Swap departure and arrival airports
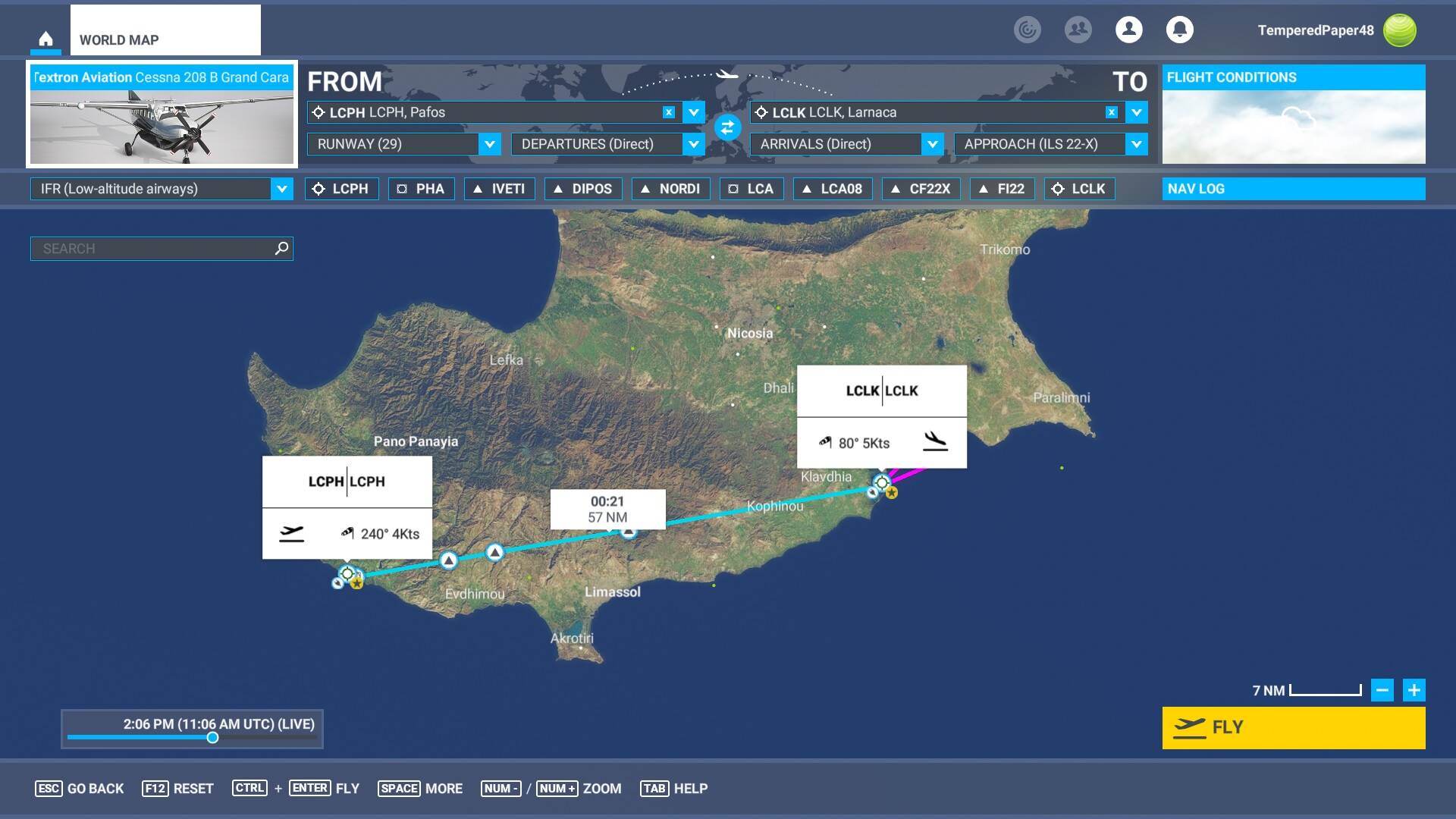1456x819 pixels. (x=727, y=127)
